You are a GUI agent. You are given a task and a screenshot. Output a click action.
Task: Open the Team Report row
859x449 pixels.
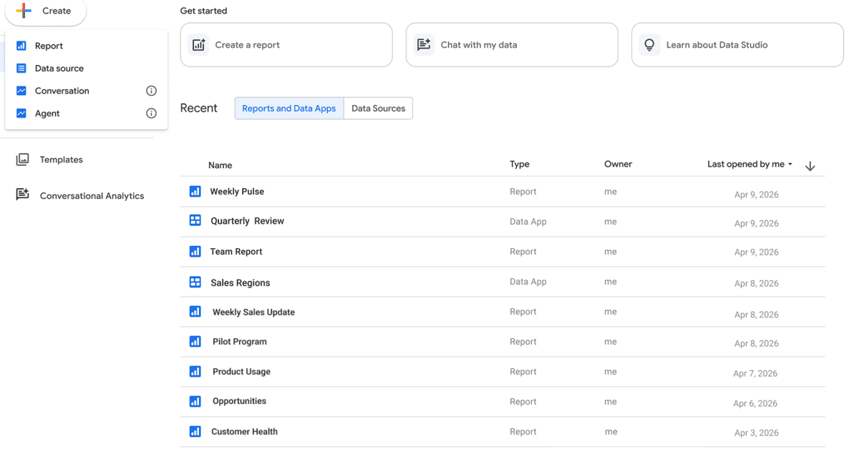[503, 252]
